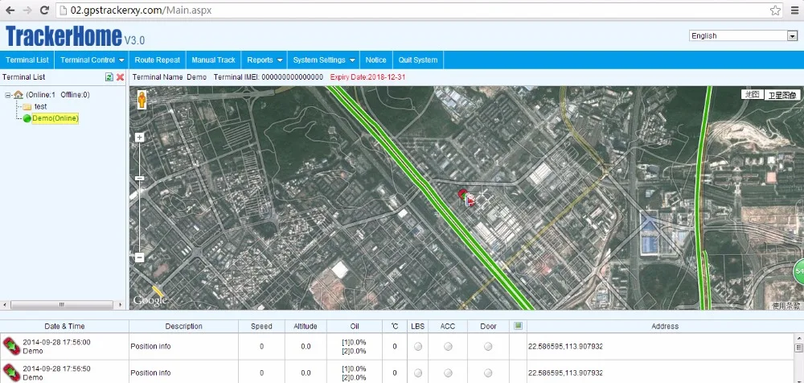Select the Demo(Online) terminal in tree
804x383 pixels.
[x=55, y=118]
